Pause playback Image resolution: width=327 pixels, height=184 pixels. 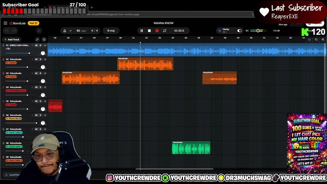pyautogui.click(x=142, y=31)
